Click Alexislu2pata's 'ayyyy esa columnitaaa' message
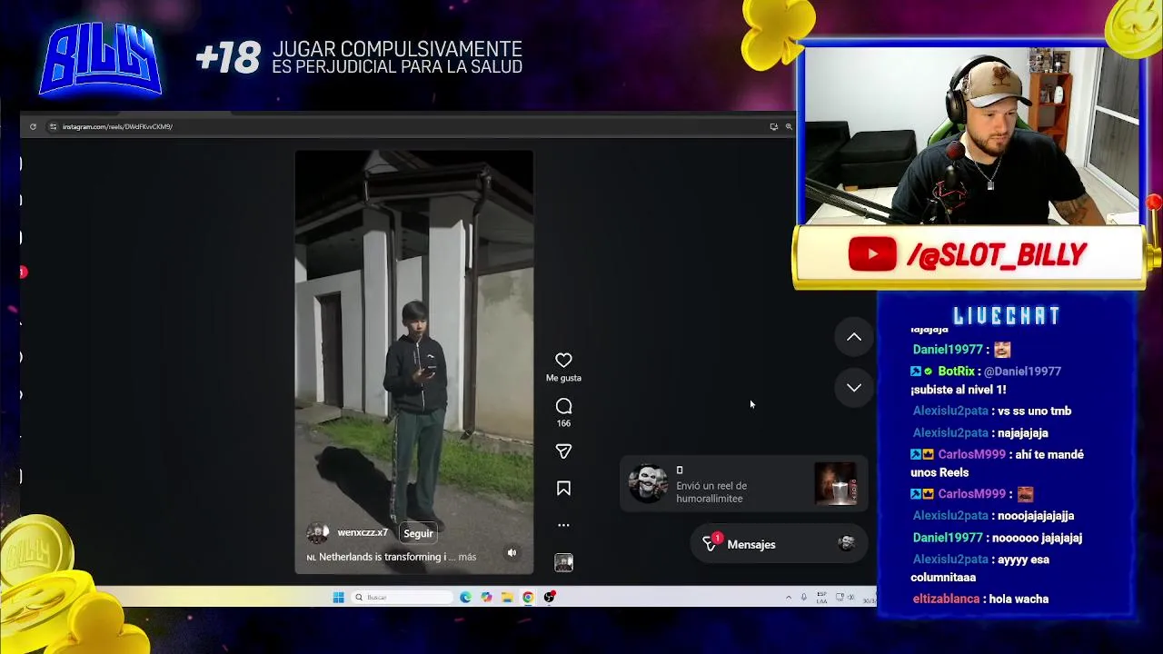The width and height of the screenshot is (1163, 654). [x=980, y=569]
